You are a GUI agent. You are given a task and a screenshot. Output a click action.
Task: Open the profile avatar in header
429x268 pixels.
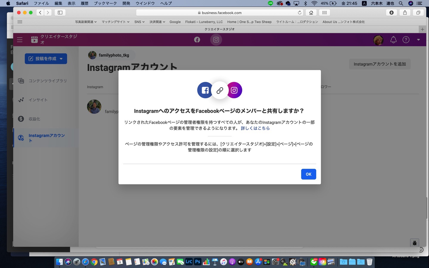[378, 40]
